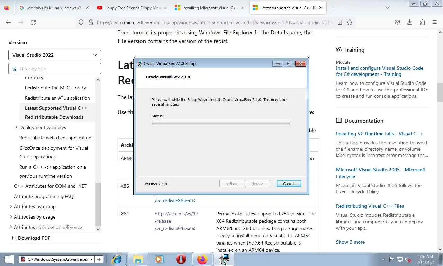The image size is (443, 266).
Task: Click sidebar tree scroll-up arrow
Action: coord(98,80)
